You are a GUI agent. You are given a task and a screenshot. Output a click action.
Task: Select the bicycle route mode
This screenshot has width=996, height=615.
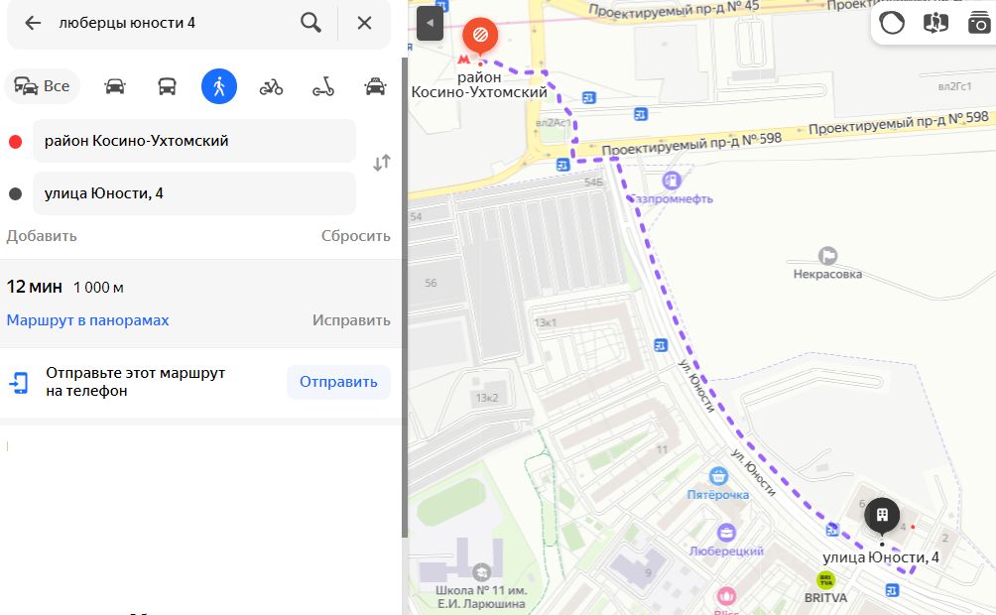tap(271, 86)
